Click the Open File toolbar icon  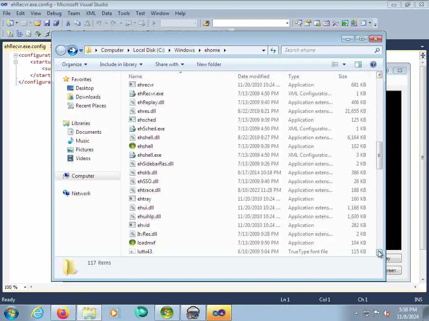37,23
